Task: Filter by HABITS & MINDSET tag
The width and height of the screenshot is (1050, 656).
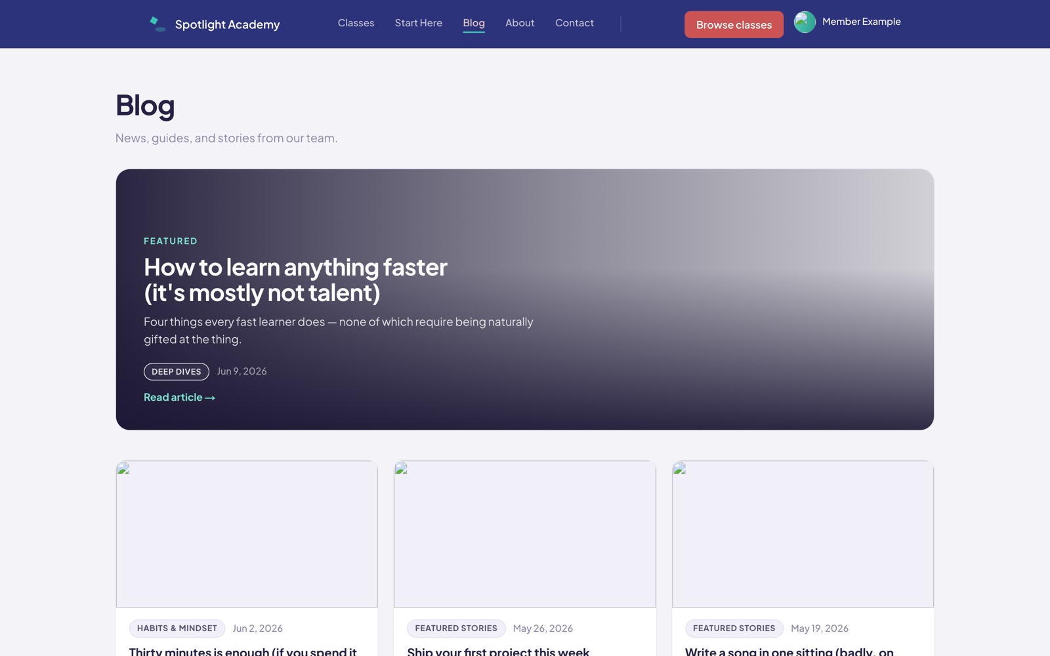Action: [x=177, y=628]
